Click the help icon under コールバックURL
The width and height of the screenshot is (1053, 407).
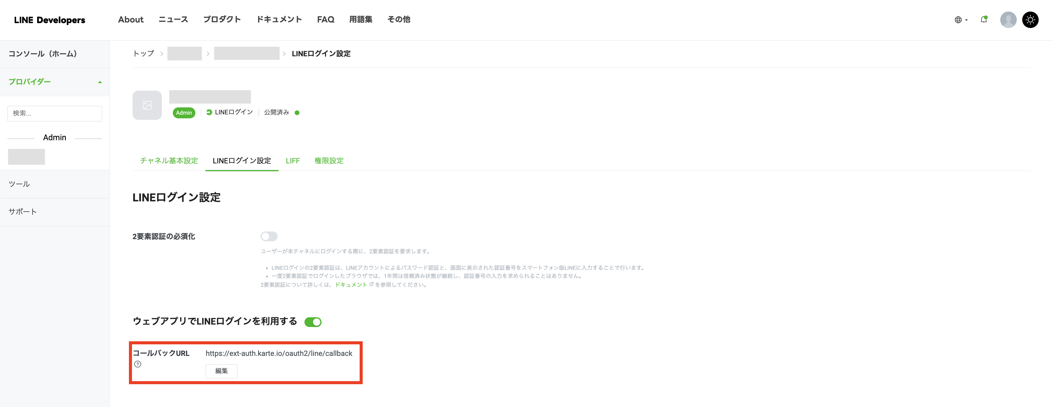click(x=138, y=364)
